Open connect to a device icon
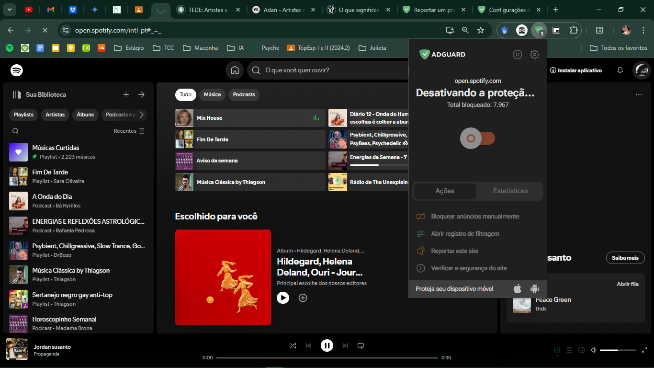This screenshot has width=654, height=368. coord(581,350)
